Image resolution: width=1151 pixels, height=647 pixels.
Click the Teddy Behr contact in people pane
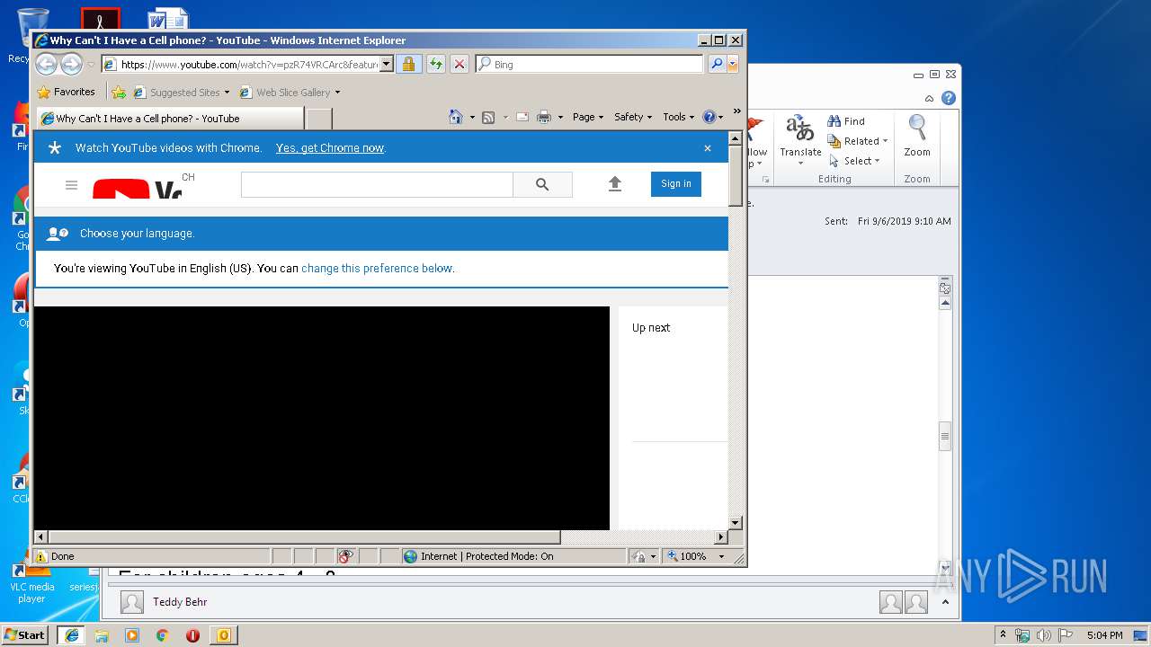tap(180, 602)
